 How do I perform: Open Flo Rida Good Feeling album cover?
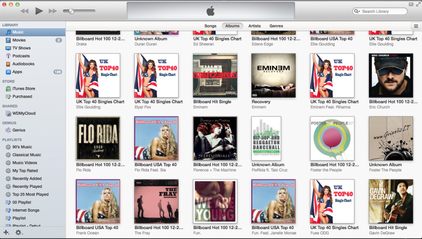98,138
